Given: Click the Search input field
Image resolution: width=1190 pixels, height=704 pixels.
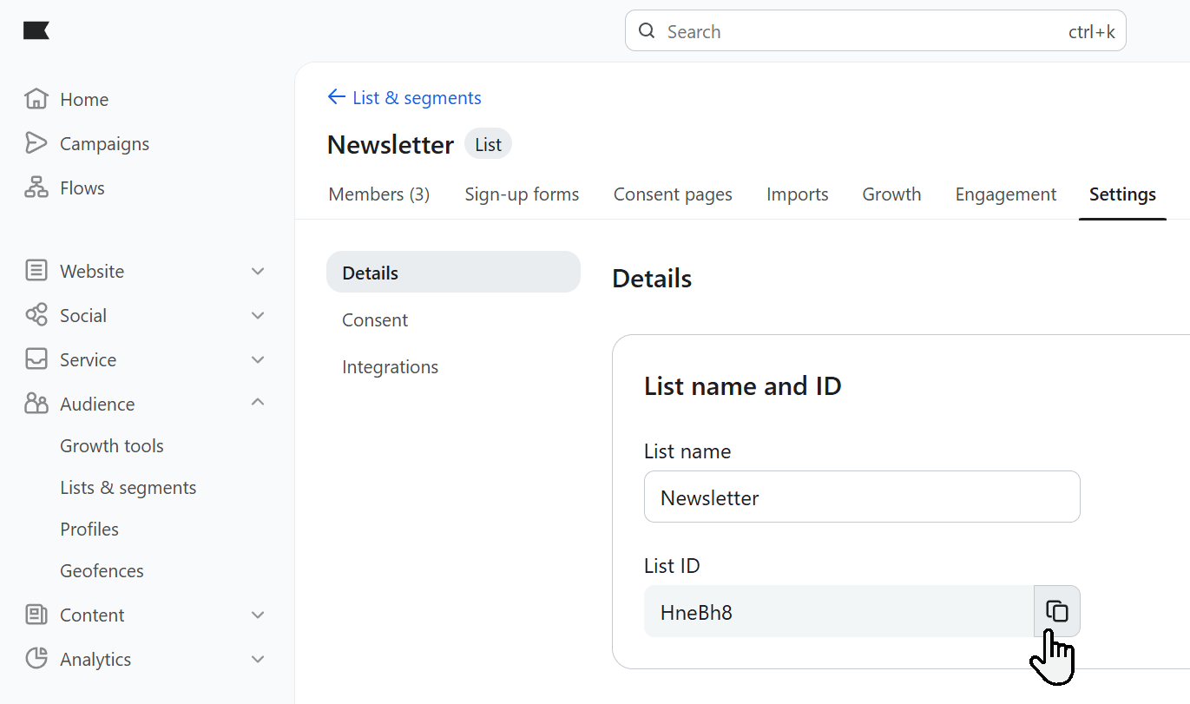Looking at the screenshot, I should (x=875, y=31).
